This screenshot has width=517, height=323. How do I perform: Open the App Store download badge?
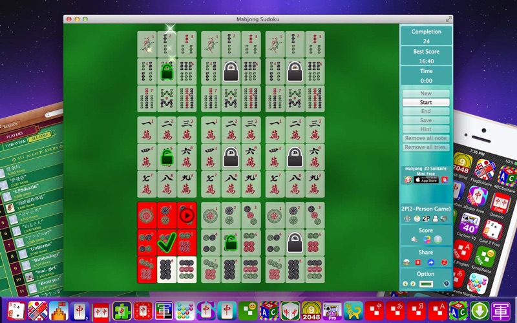click(x=426, y=180)
